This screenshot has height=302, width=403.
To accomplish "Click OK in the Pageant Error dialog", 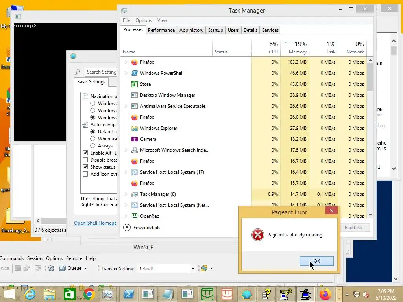I will (x=317, y=261).
